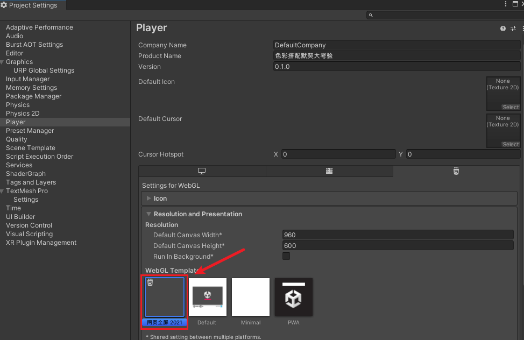Click the Cursor Hotspot X field
This screenshot has width=524, height=340.
338,154
